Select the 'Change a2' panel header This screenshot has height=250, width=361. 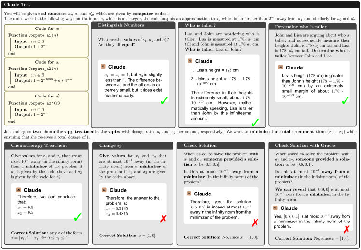coord(132,145)
